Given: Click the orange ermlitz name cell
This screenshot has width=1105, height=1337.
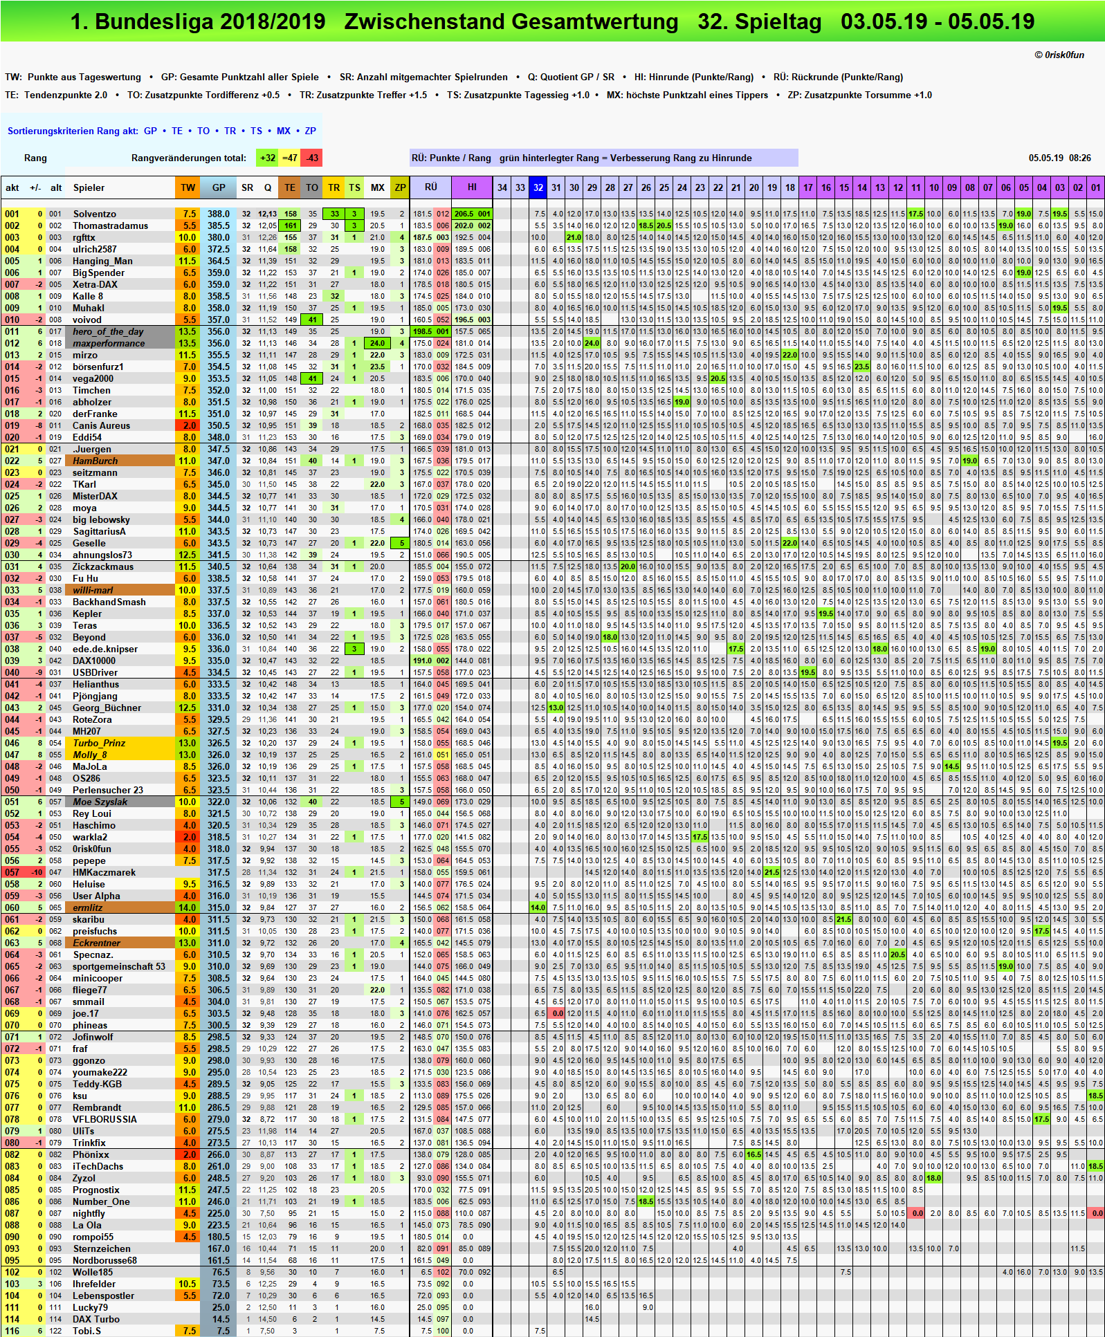Looking at the screenshot, I should click(x=120, y=907).
